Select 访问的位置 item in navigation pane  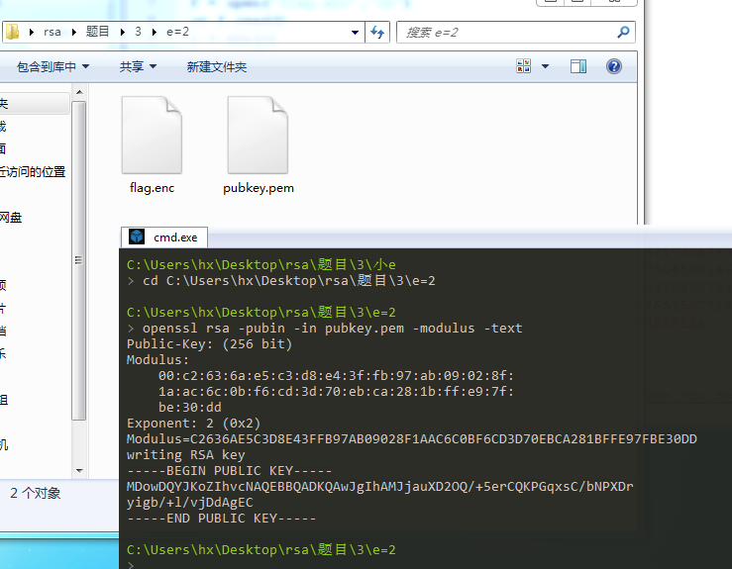[33, 171]
